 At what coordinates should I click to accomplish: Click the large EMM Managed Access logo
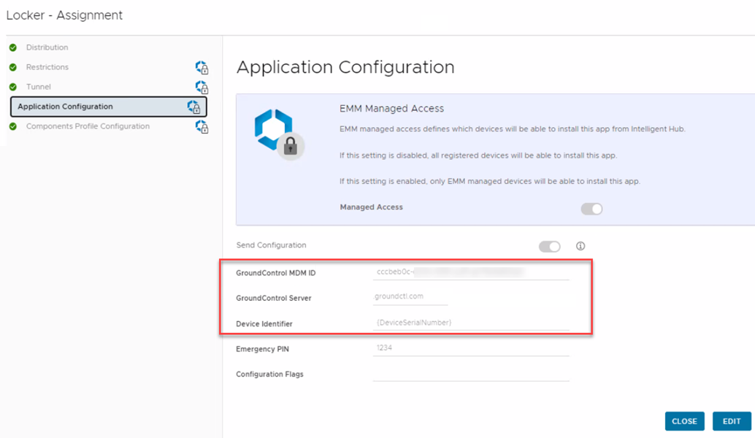pyautogui.click(x=278, y=133)
